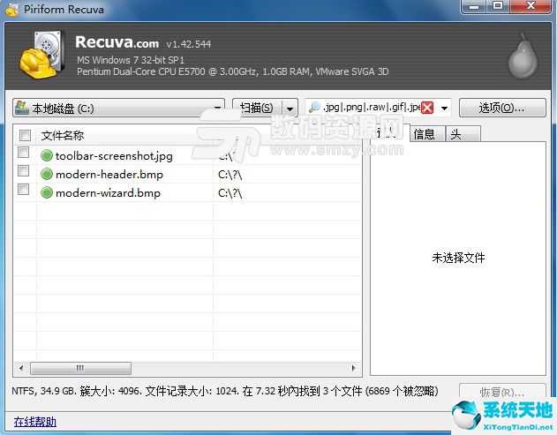Click the horizontal scrollbar thumb
This screenshot has width=557, height=435.
pos(80,368)
